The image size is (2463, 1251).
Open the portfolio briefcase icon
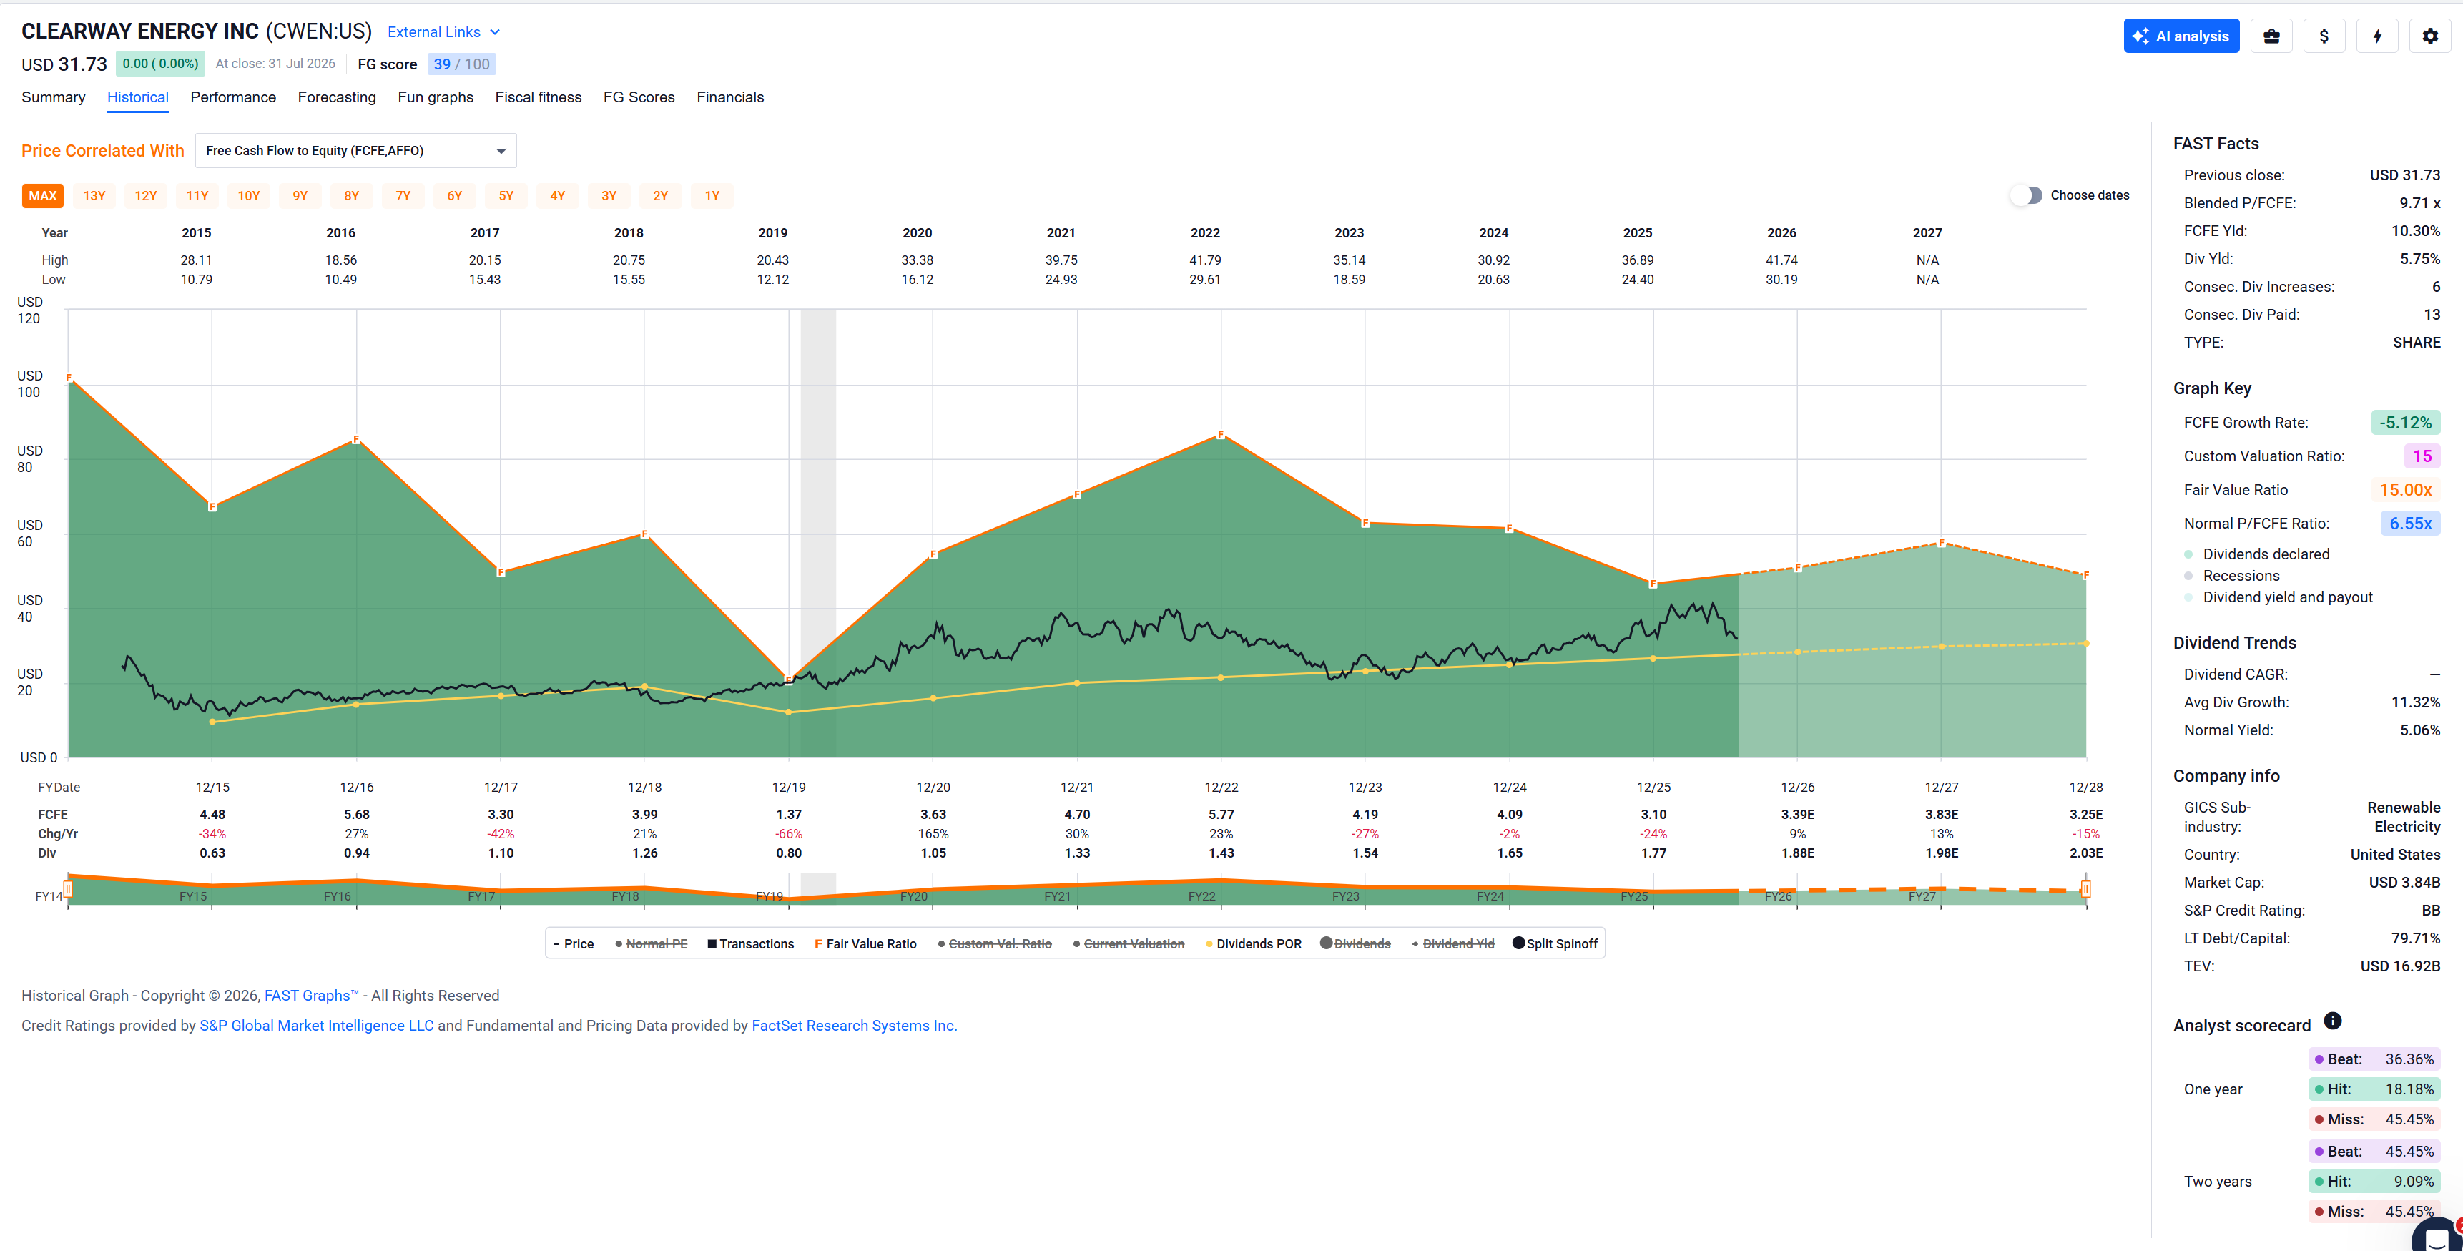[2271, 36]
